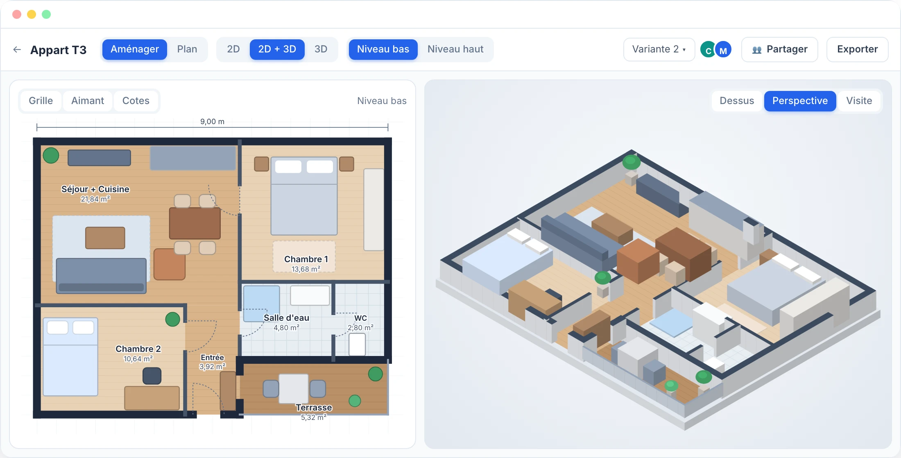Select the coffee table on the rug
Image resolution: width=901 pixels, height=458 pixels.
click(105, 238)
